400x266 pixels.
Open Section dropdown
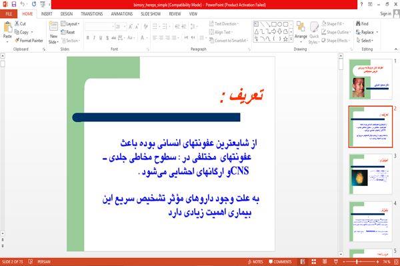pos(71,41)
